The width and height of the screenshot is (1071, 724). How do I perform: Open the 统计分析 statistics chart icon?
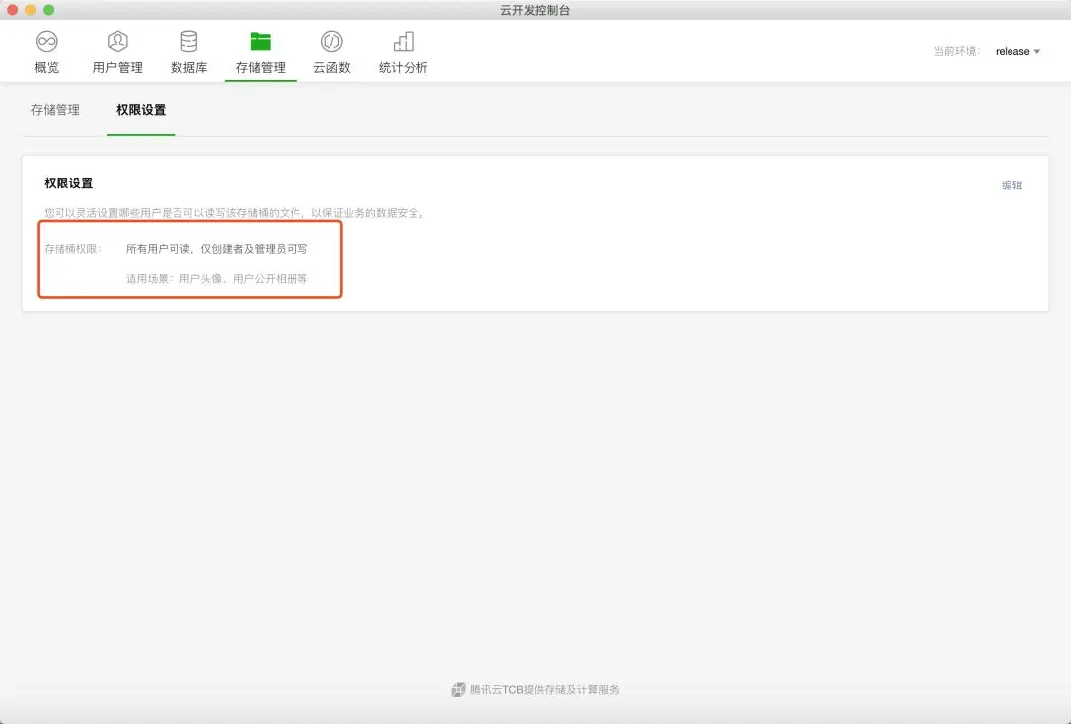(403, 41)
